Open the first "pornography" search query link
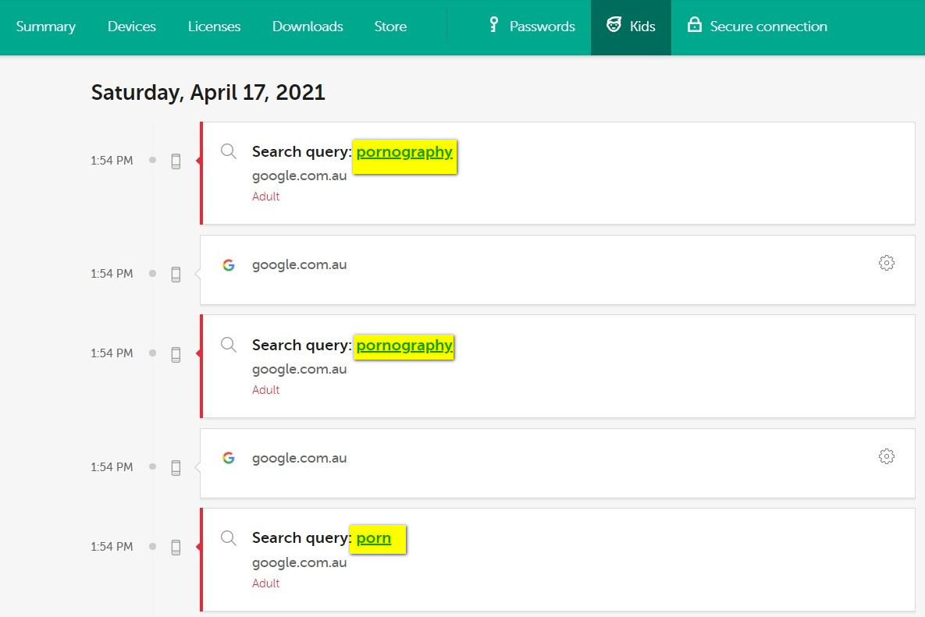This screenshot has width=925, height=617. click(x=404, y=152)
